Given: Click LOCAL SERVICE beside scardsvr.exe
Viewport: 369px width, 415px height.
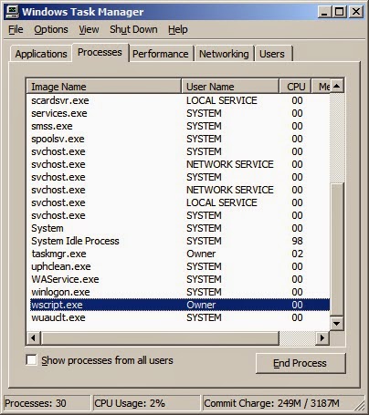Looking at the screenshot, I should click(222, 100).
